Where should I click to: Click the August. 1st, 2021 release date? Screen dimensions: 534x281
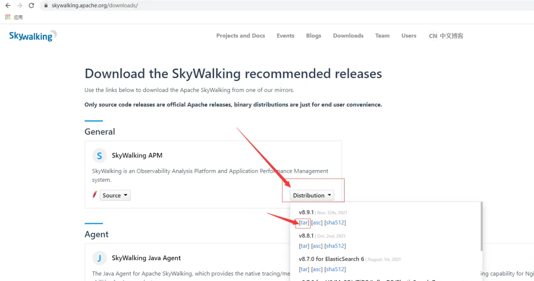[384, 259]
